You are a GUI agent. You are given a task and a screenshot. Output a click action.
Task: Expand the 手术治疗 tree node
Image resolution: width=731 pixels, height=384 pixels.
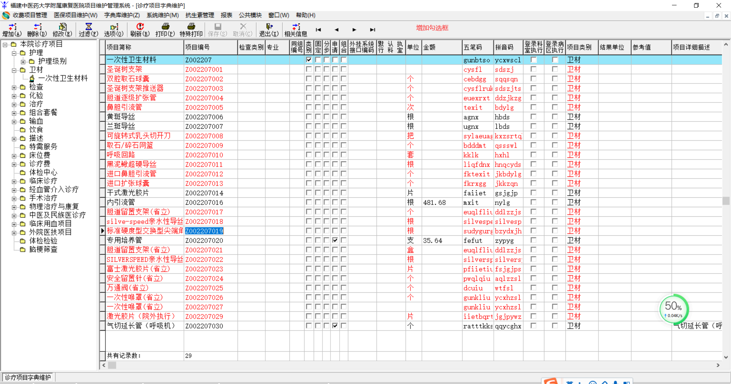click(x=14, y=198)
